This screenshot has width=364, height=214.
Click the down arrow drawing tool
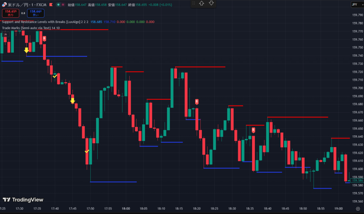click(211, 4)
